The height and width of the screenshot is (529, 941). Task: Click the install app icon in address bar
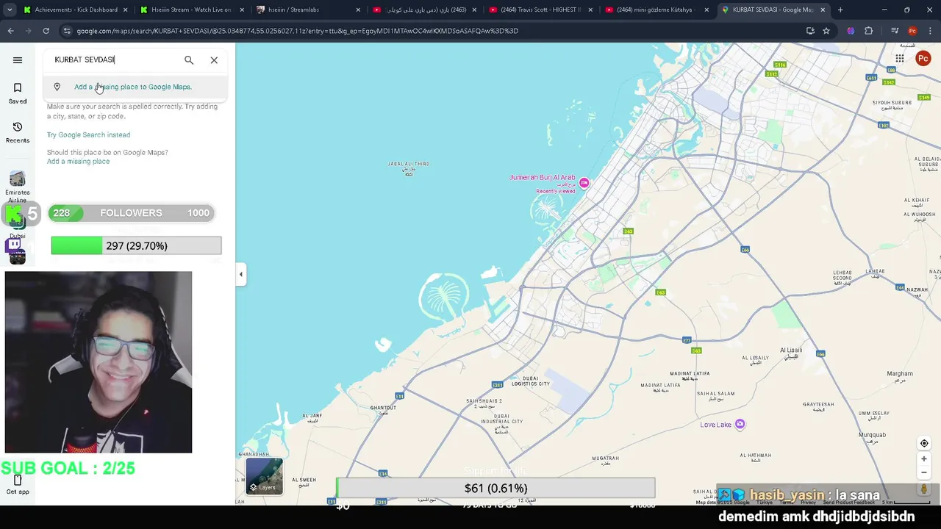(810, 31)
